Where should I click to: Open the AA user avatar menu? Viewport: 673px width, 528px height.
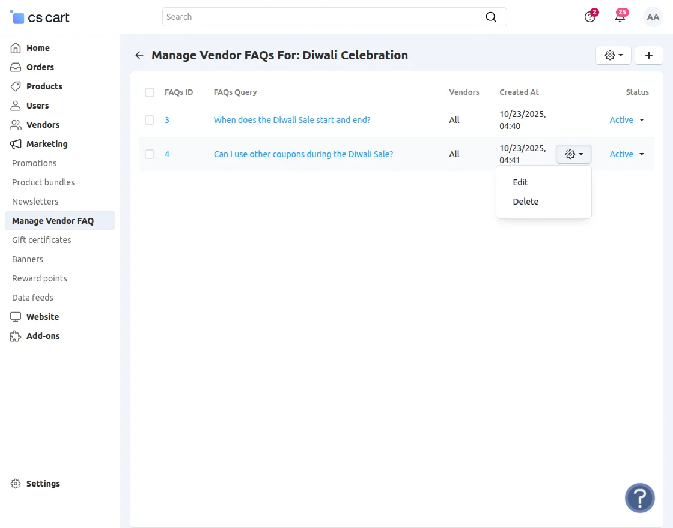[653, 17]
